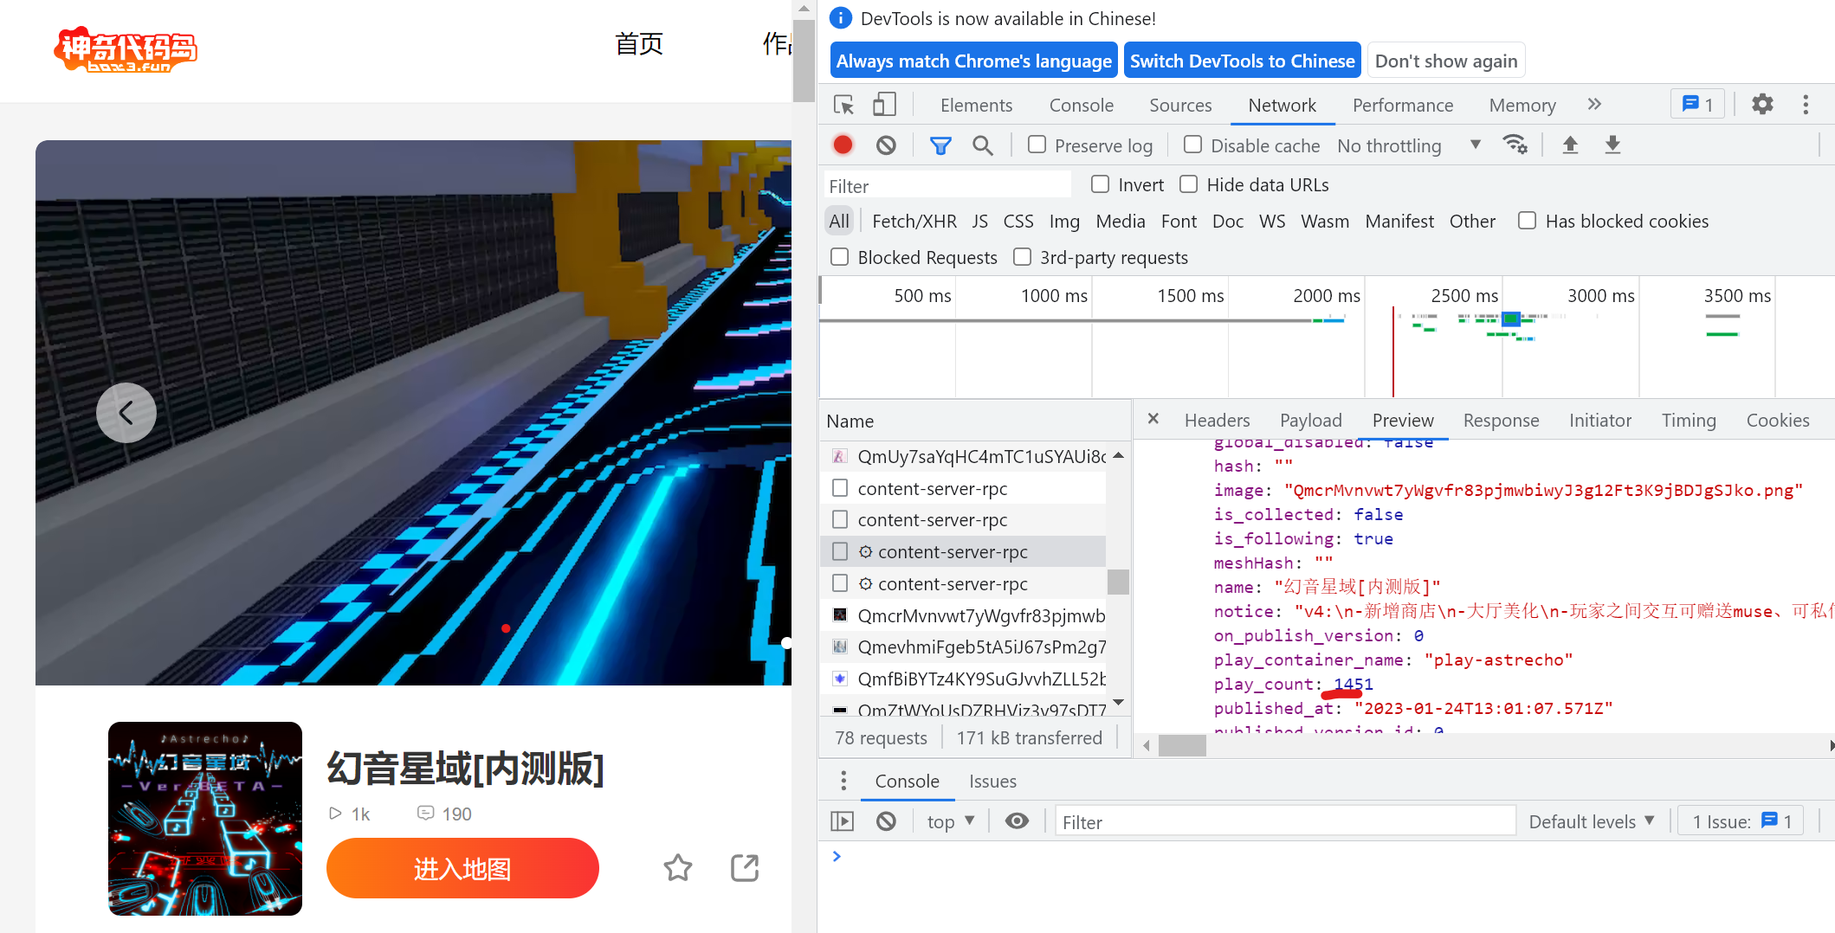Switch to the Issues drawer tab
Image resolution: width=1835 pixels, height=933 pixels.
(992, 782)
